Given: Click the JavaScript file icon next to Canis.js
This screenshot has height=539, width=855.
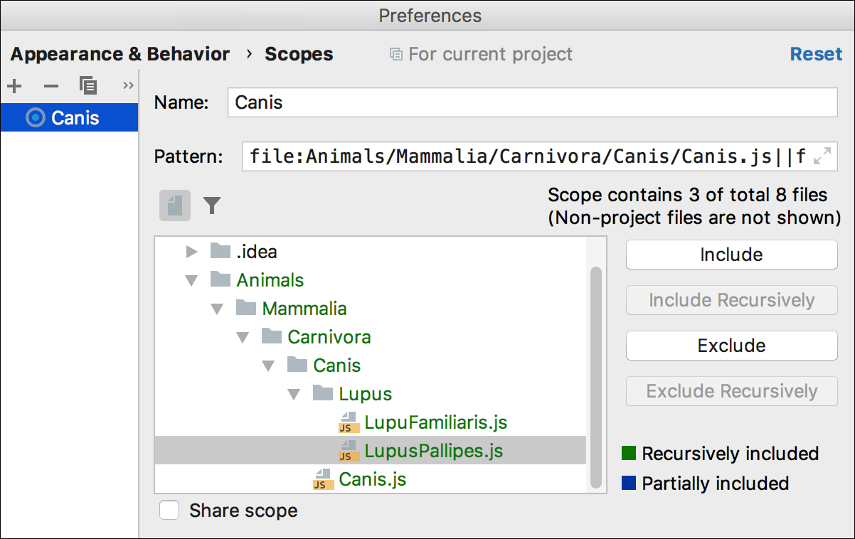Looking at the screenshot, I should coord(324,479).
